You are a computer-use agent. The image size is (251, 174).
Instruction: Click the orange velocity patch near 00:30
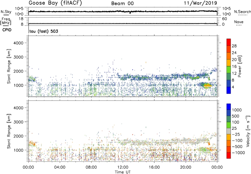(32, 143)
